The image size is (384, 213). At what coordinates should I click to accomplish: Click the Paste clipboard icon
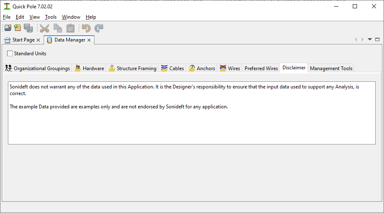(x=71, y=28)
